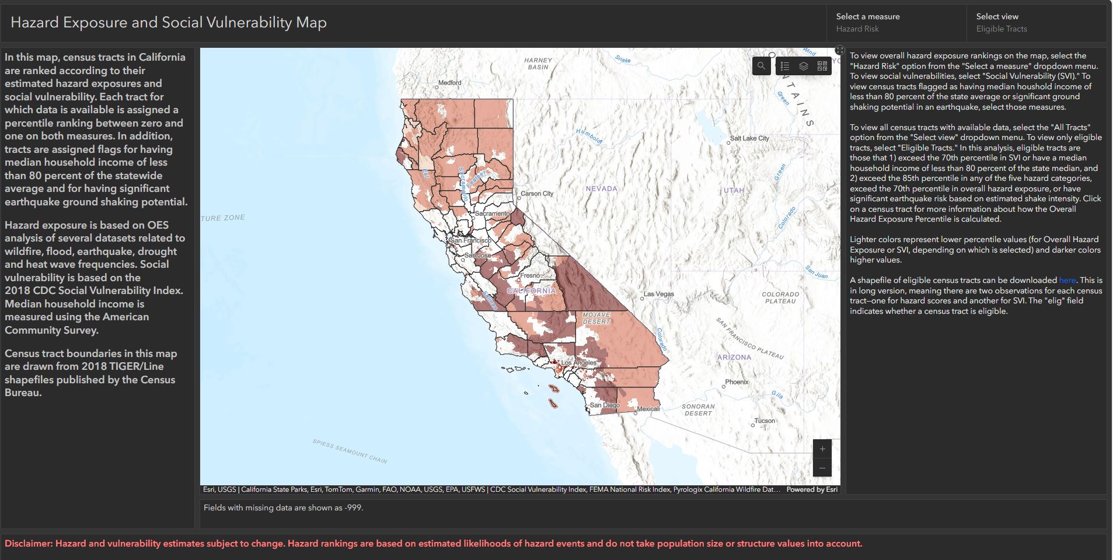Open the "Select view" dropdown

1036,23
